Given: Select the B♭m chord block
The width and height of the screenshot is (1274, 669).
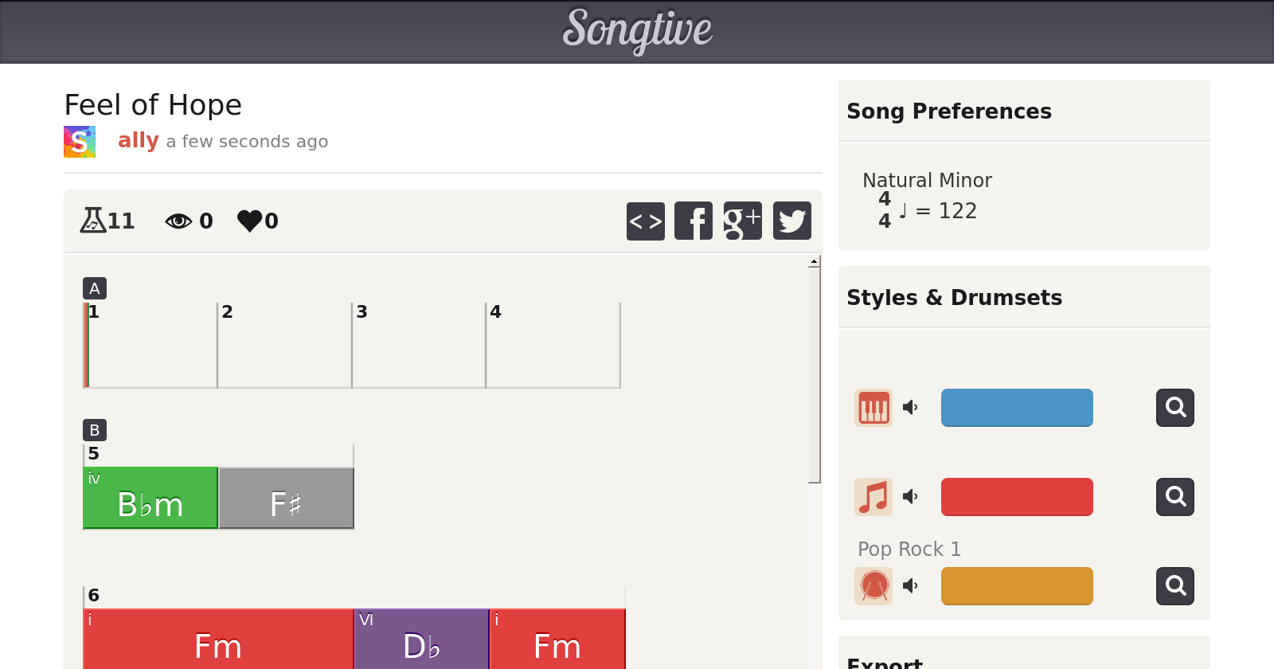Looking at the screenshot, I should pyautogui.click(x=150, y=499).
